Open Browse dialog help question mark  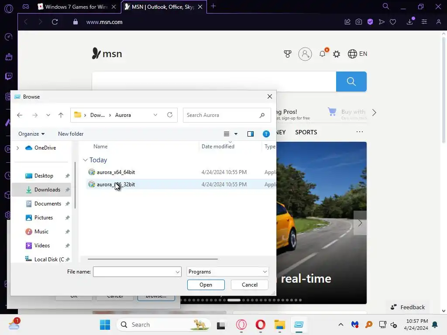[266, 134]
